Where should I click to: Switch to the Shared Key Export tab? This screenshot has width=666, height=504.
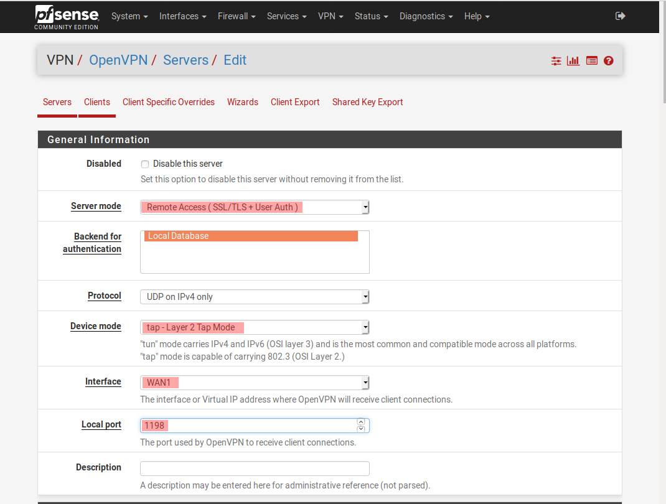coord(367,102)
